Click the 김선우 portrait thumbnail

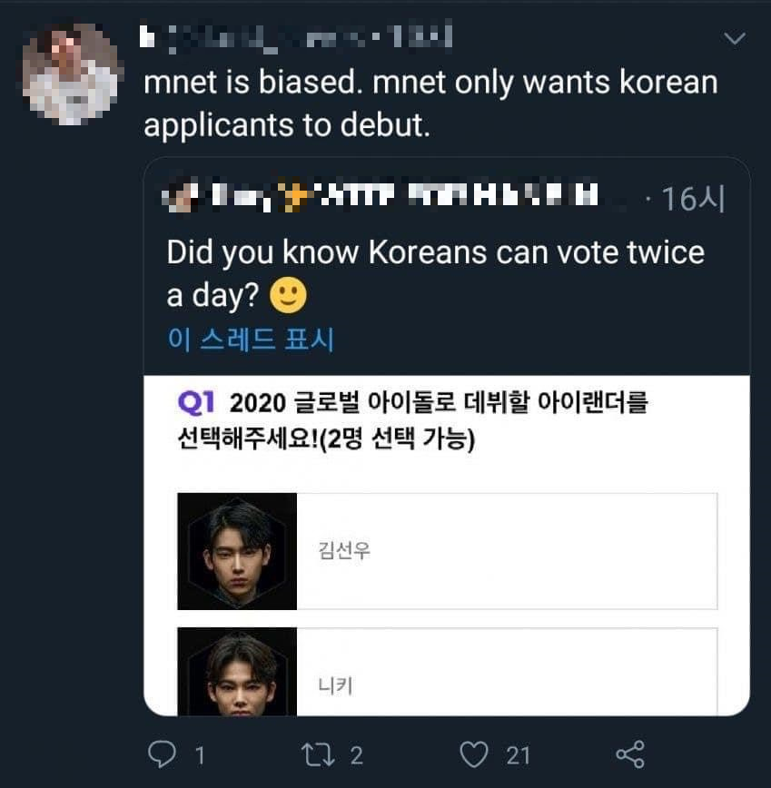(x=237, y=551)
